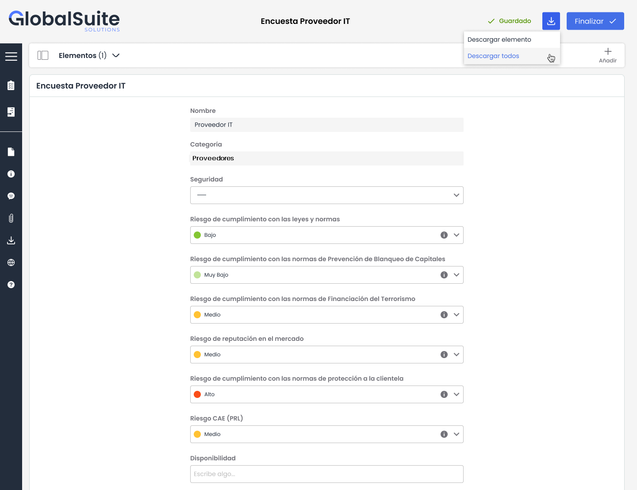Expand the Elementos (1) list
The height and width of the screenshot is (490, 637).
[x=89, y=55]
